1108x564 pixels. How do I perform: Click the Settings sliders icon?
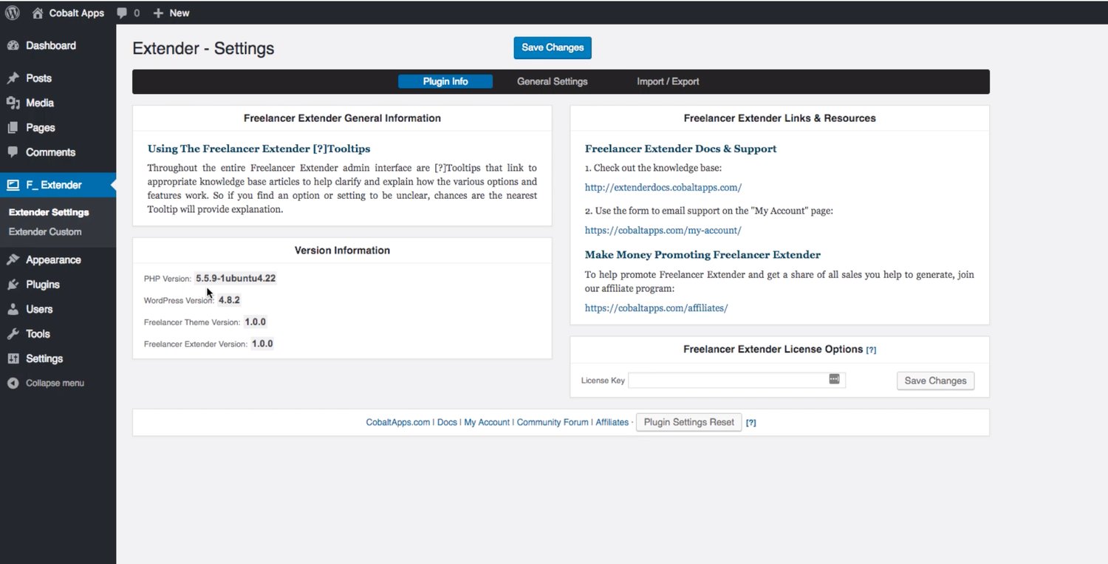(x=13, y=359)
